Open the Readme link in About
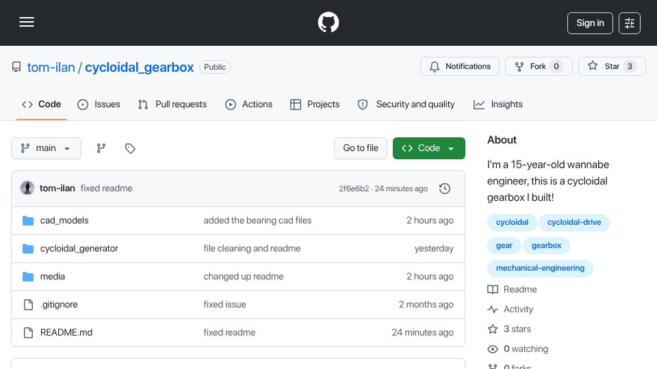 click(x=512, y=290)
